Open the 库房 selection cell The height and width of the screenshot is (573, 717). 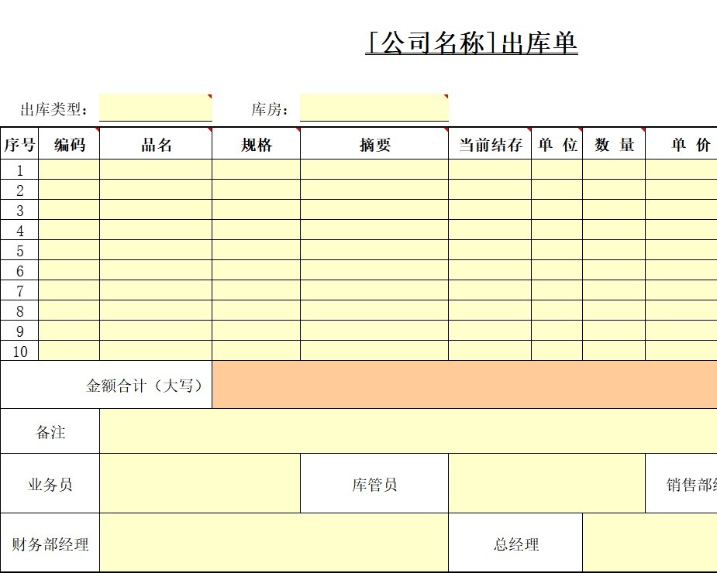coord(372,106)
